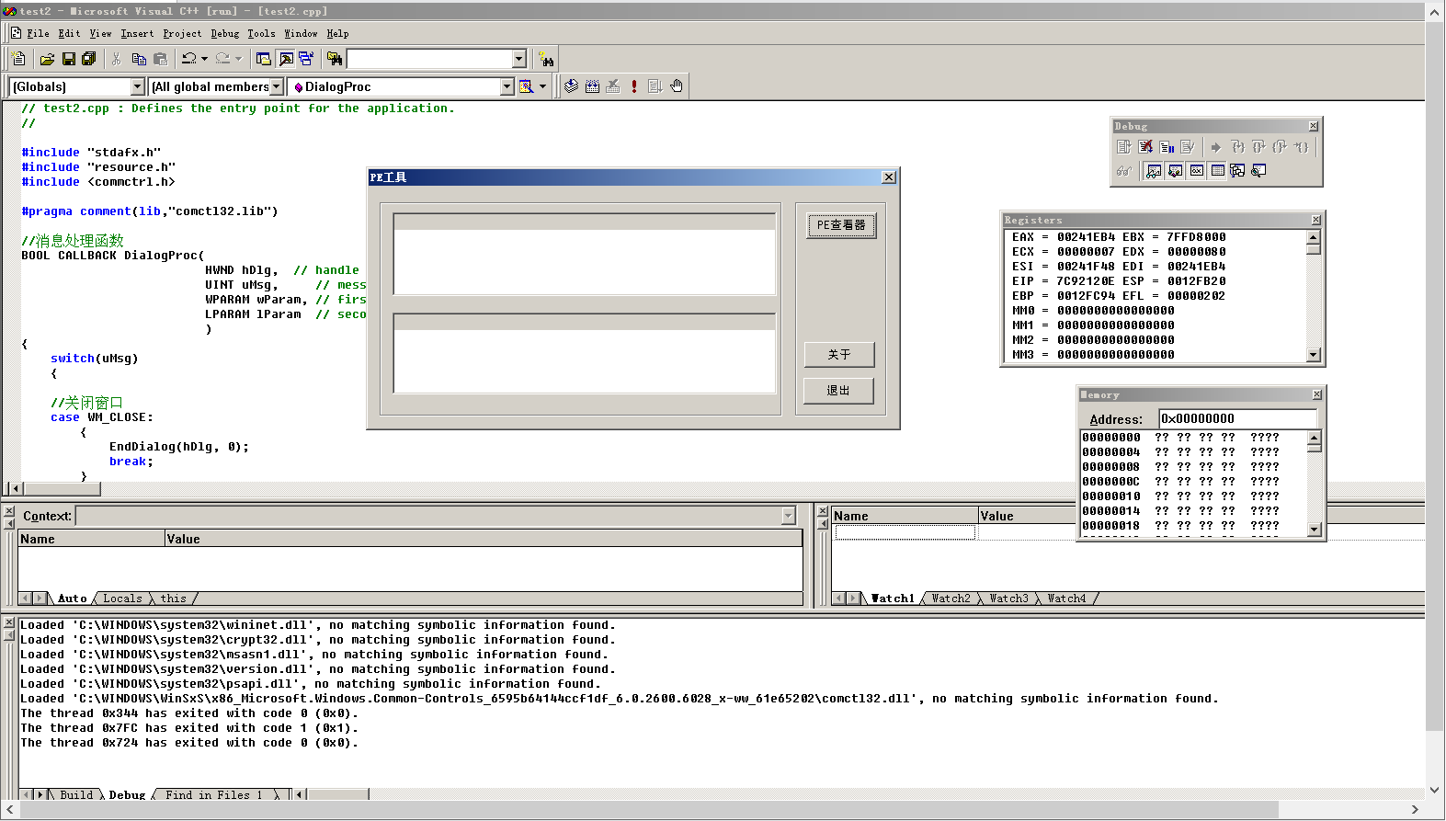Screen dimensions: 1446x821
Task: Click the red exclamation Execute Program icon
Action: (x=634, y=86)
